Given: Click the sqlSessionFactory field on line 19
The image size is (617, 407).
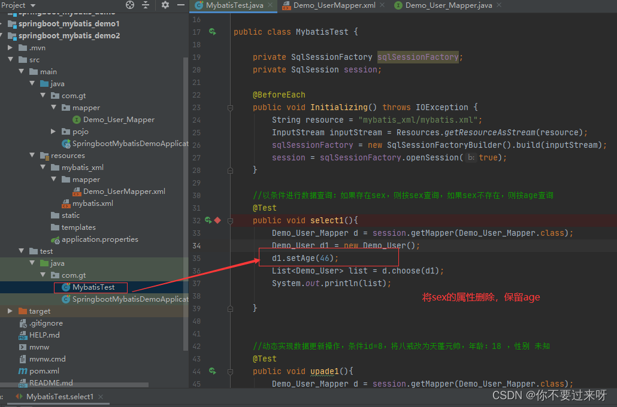Looking at the screenshot, I should pos(418,57).
